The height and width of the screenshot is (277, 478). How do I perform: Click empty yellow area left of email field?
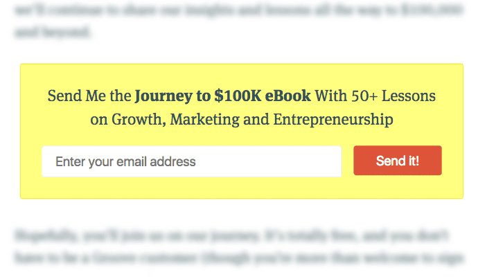(x=31, y=162)
